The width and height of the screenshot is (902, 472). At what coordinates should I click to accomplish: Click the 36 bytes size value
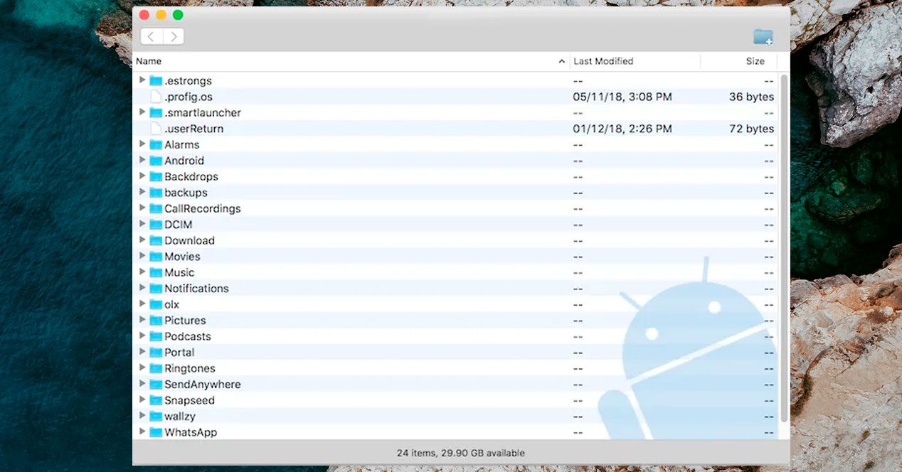tap(751, 97)
